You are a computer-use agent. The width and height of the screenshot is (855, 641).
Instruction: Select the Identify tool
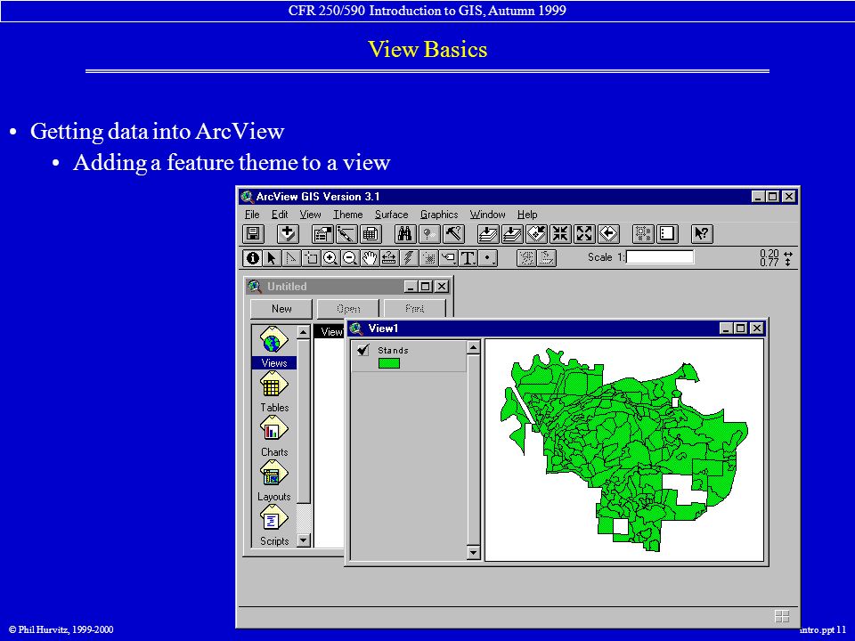252,258
